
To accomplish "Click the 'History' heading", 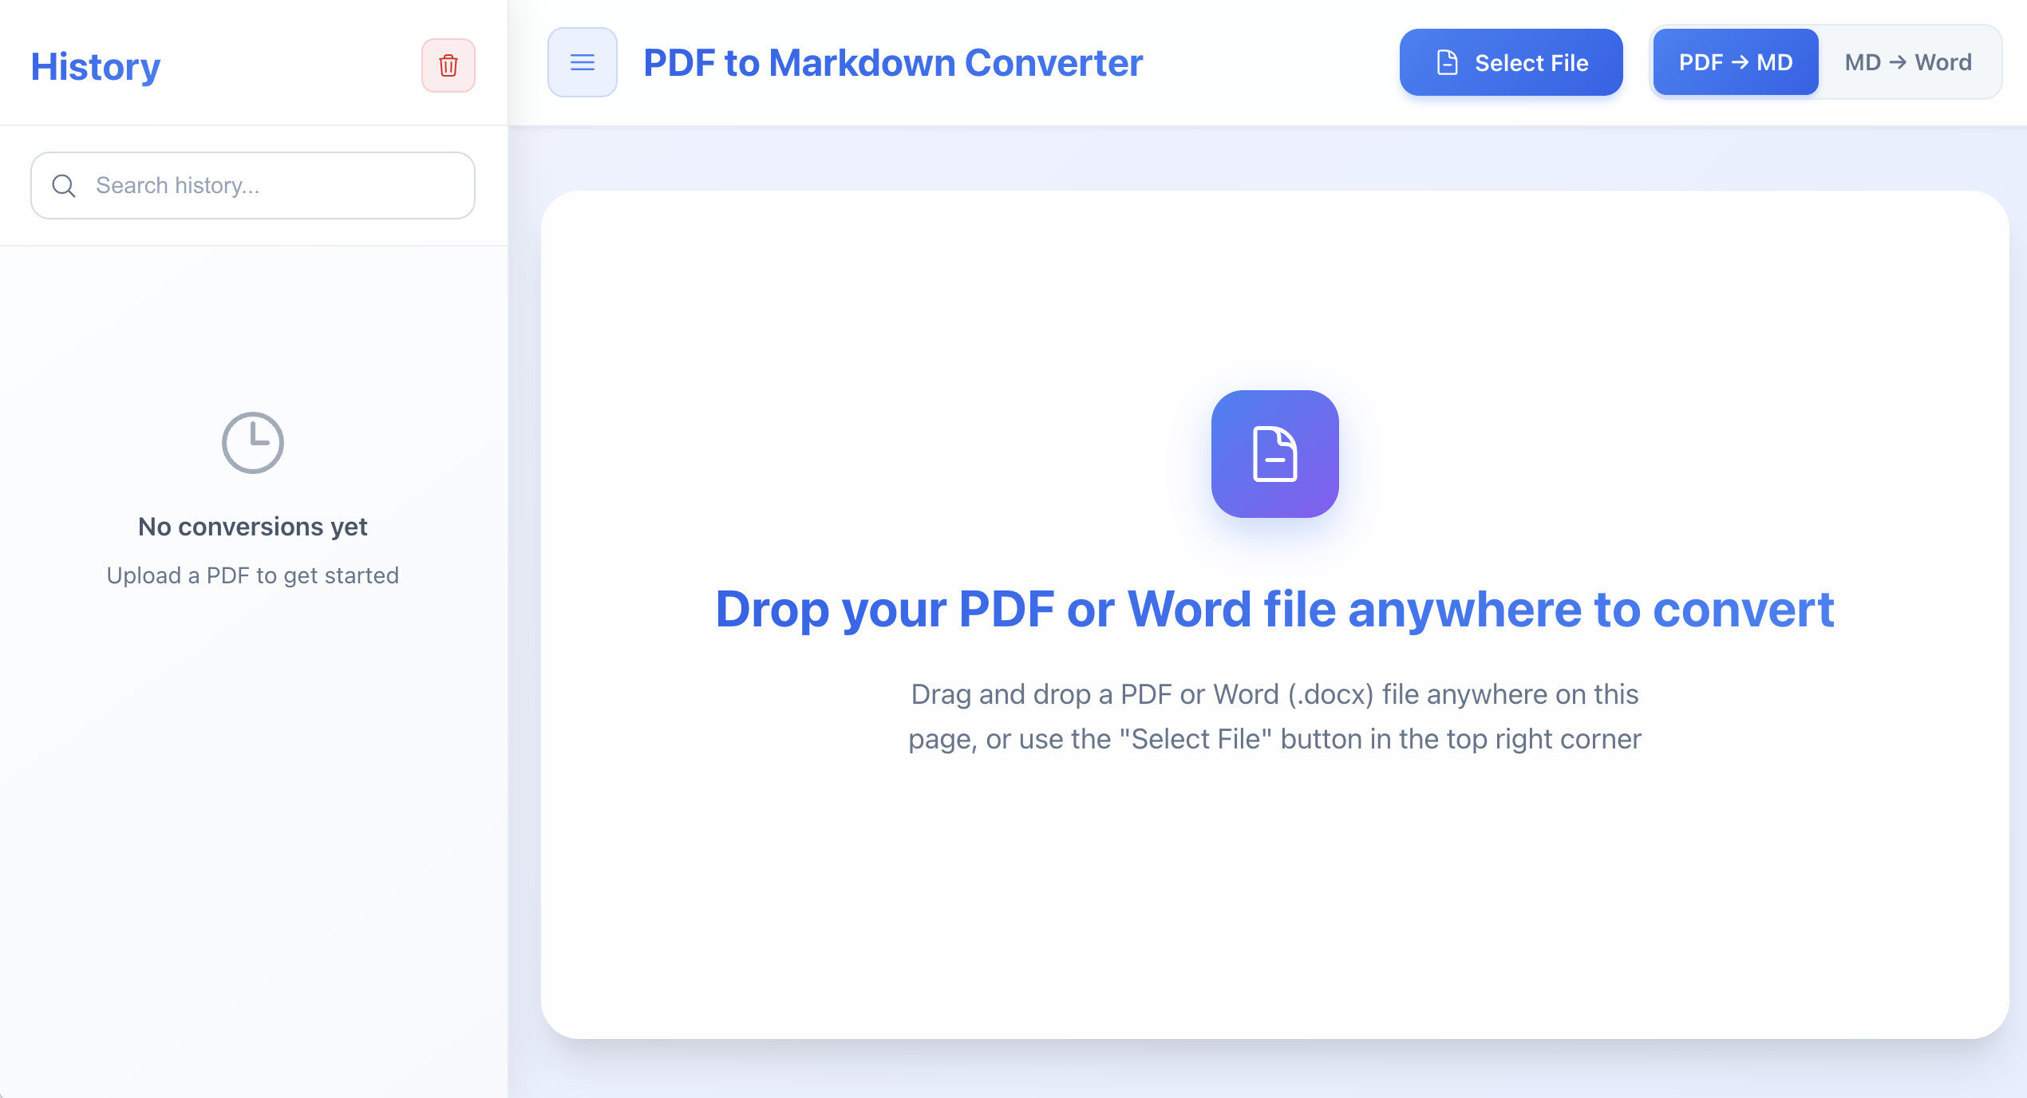I will coord(96,67).
